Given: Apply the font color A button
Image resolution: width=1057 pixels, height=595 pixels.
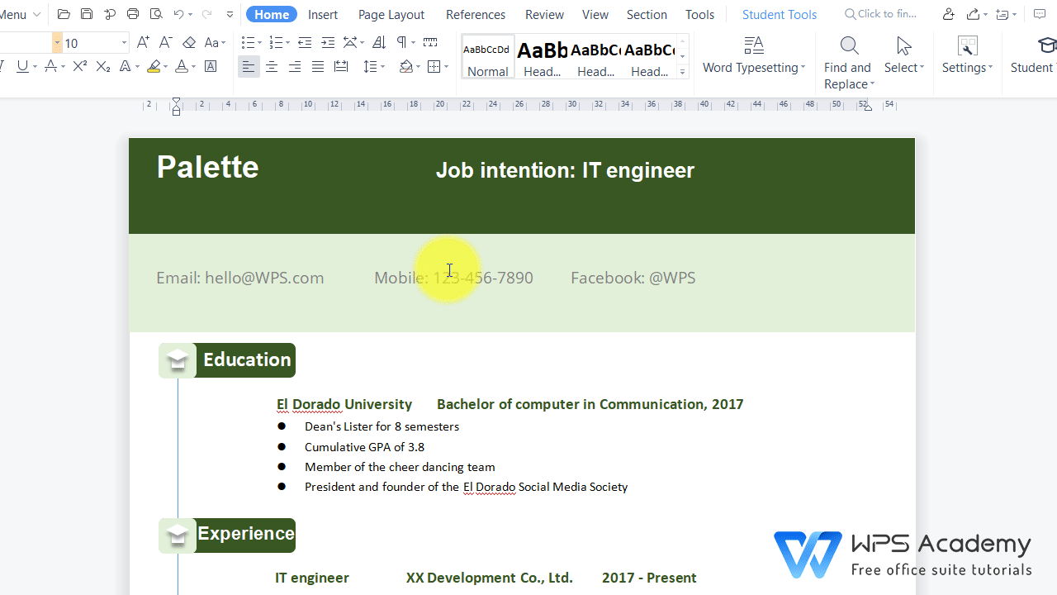Looking at the screenshot, I should tap(182, 67).
